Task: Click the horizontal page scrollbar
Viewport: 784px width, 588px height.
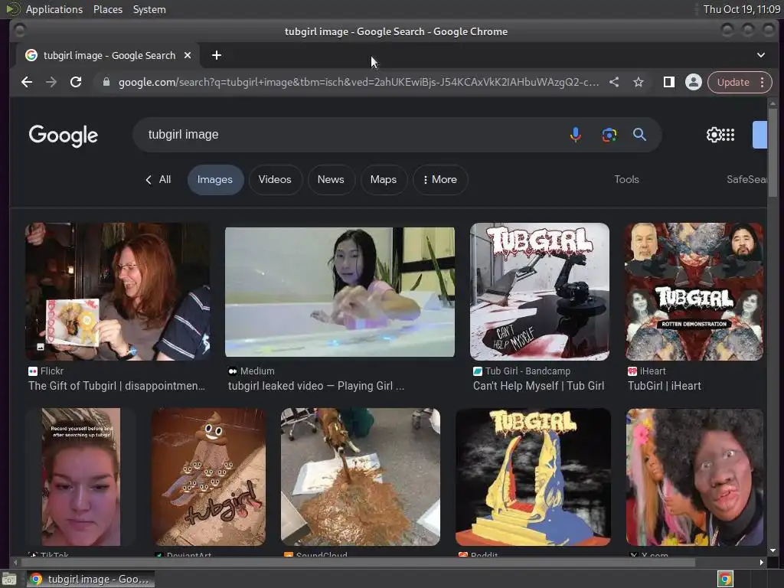Action: (x=358, y=563)
